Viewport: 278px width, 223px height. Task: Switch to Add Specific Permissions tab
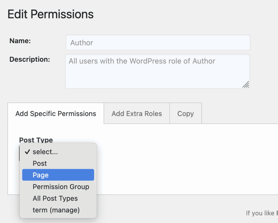(56, 114)
